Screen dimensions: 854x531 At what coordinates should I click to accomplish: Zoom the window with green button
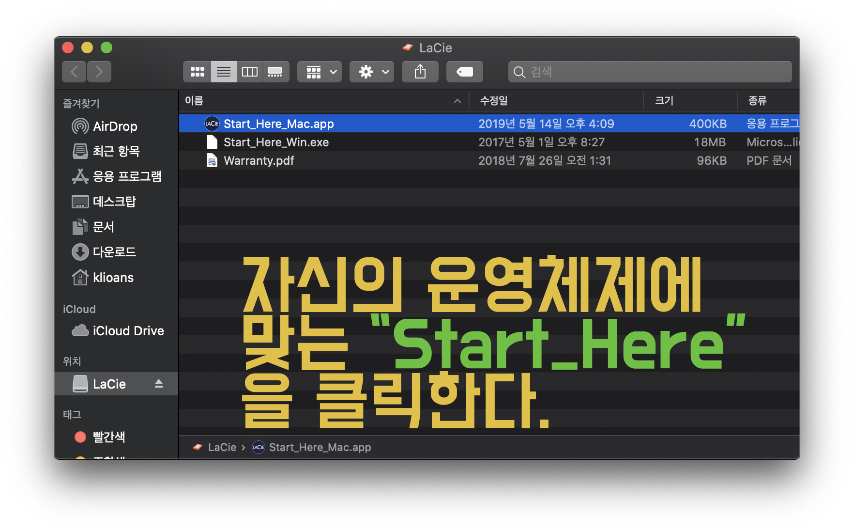[x=107, y=47]
